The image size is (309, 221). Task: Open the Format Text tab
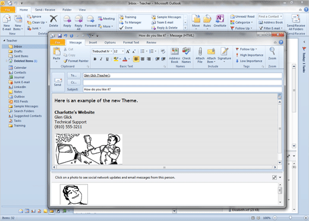131,42
